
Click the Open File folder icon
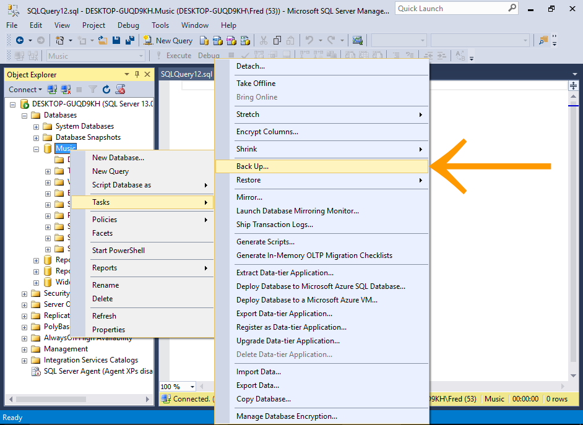point(102,40)
